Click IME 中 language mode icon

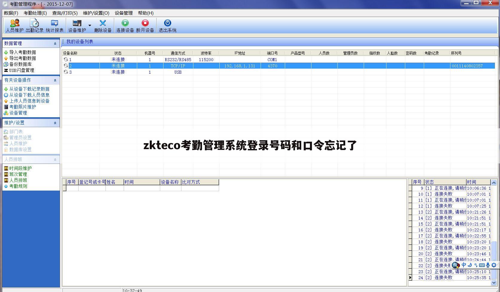click(464, 265)
